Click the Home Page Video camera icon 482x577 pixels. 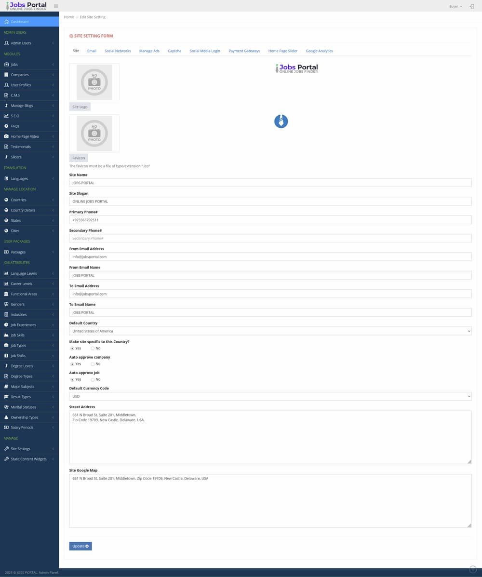(6, 136)
